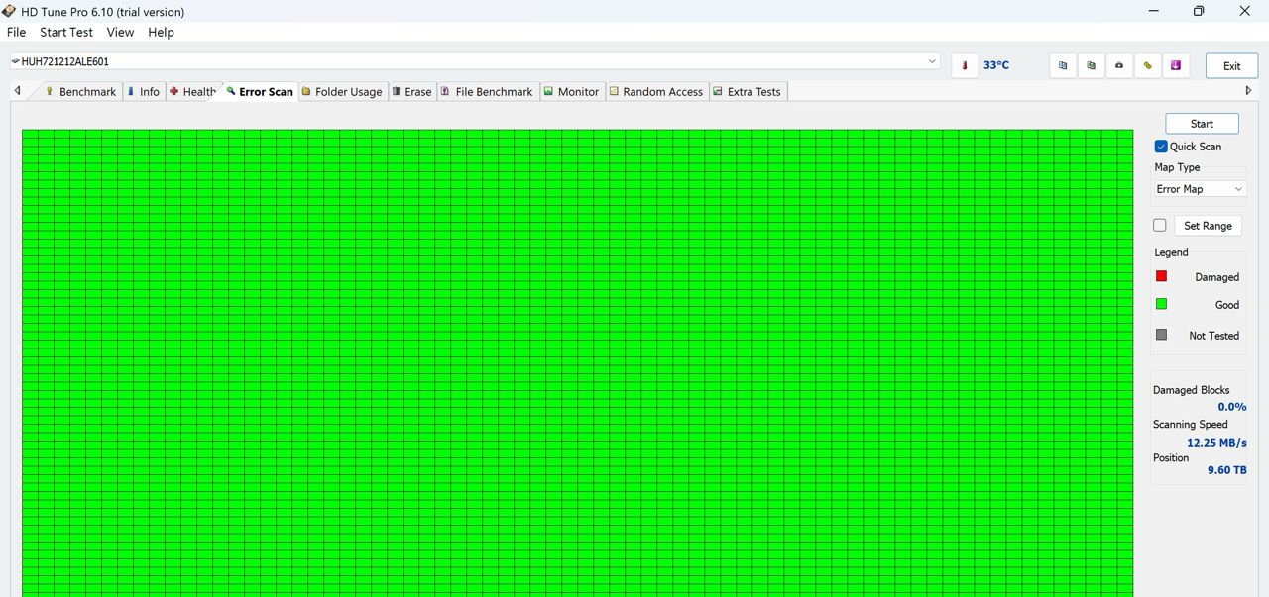Open the Start Test menu
Screen dimensions: 1269x597
(x=66, y=32)
